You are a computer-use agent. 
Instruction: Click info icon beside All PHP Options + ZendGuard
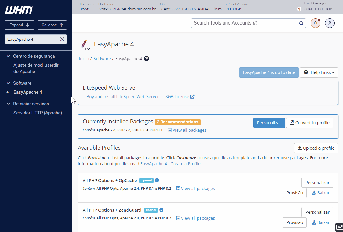[x=161, y=210]
